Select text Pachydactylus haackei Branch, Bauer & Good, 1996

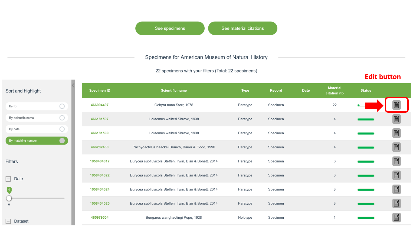pos(174,147)
